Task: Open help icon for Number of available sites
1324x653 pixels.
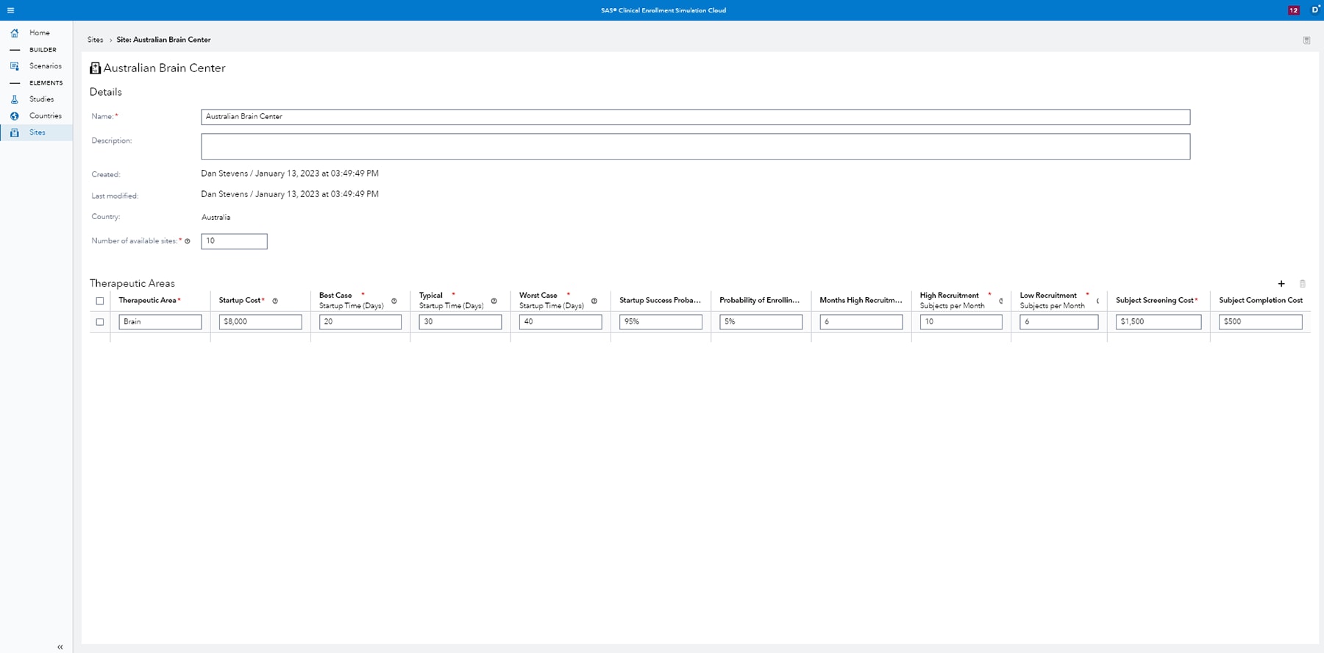Action: coord(188,241)
